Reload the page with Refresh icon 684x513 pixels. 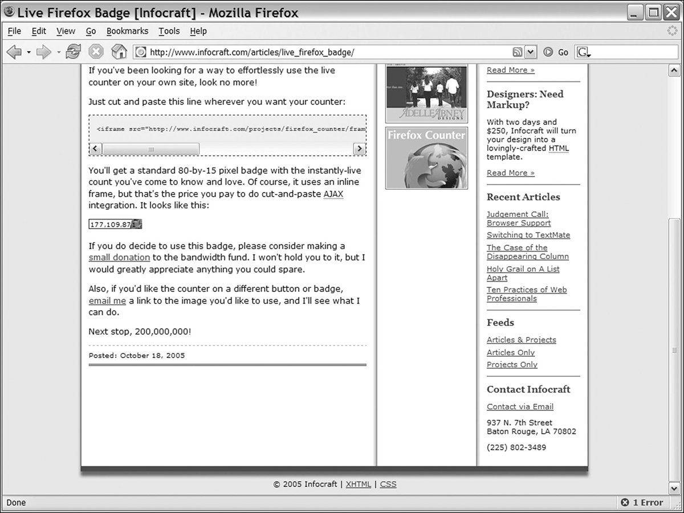(x=73, y=52)
